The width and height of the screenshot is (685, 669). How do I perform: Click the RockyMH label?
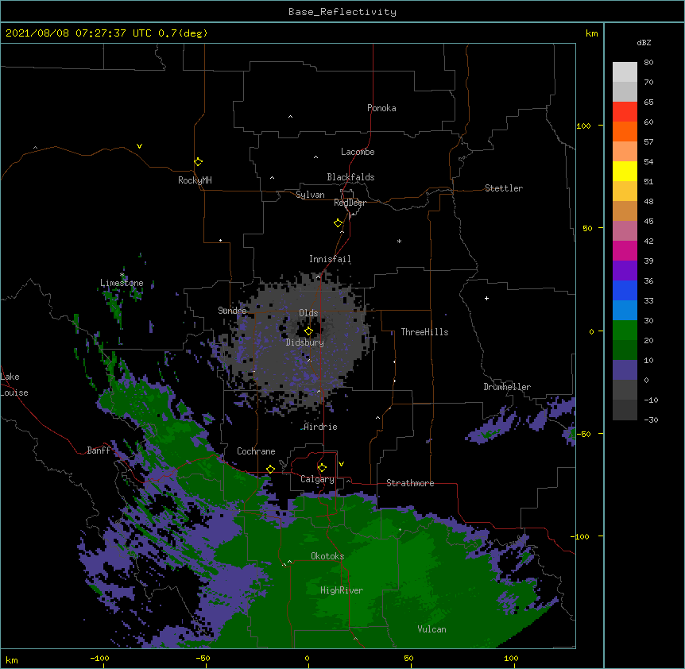pos(195,180)
